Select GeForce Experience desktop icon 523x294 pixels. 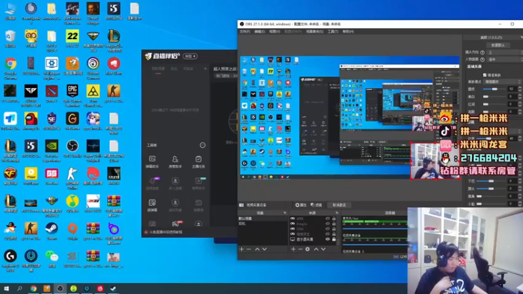click(x=52, y=151)
